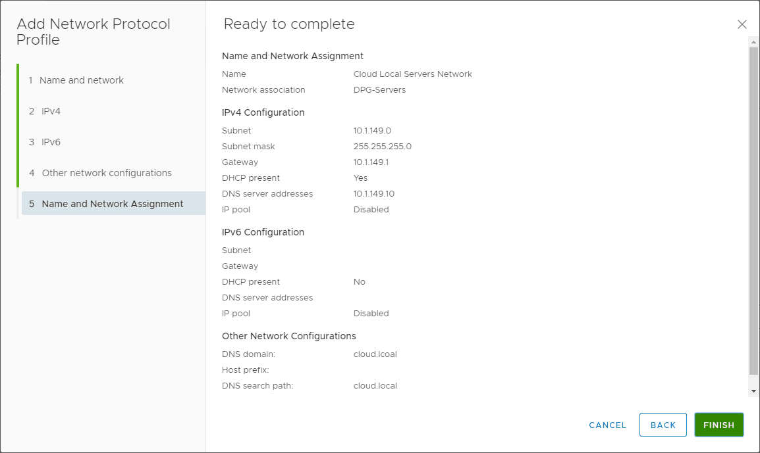Click the vertical scrollbar thumb
This screenshot has height=453, width=760.
click(753, 210)
